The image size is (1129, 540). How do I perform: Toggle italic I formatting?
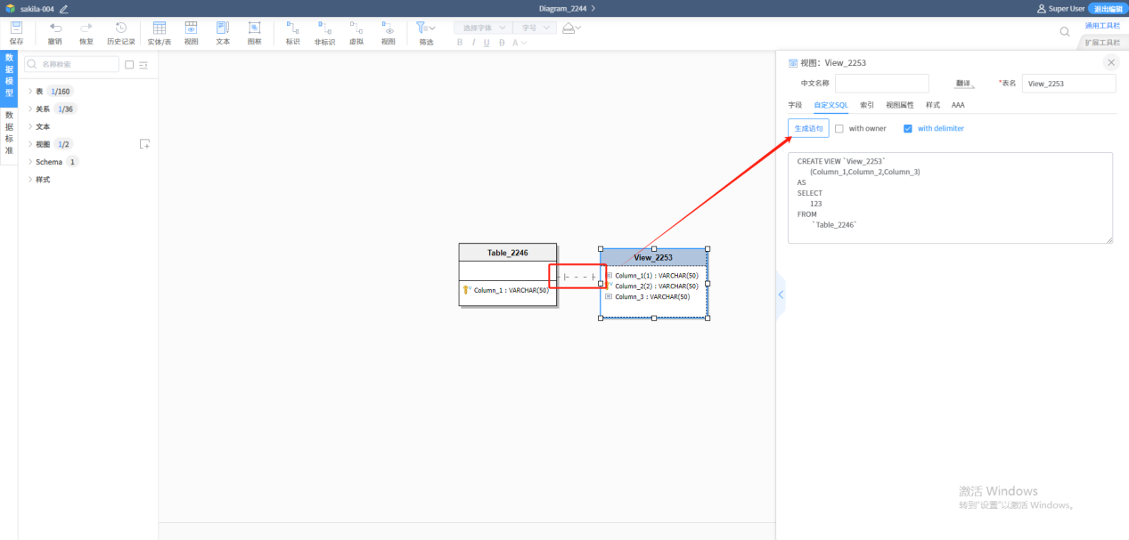(474, 42)
